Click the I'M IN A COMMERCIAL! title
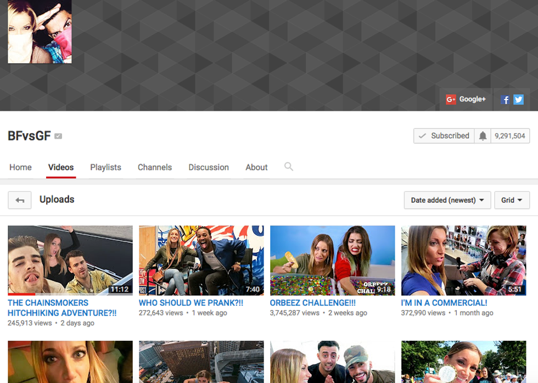Viewport: 538px width, 383px height. click(444, 303)
